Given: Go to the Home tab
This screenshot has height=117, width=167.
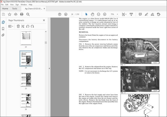Looking at the screenshot, I should (x=5, y=9).
